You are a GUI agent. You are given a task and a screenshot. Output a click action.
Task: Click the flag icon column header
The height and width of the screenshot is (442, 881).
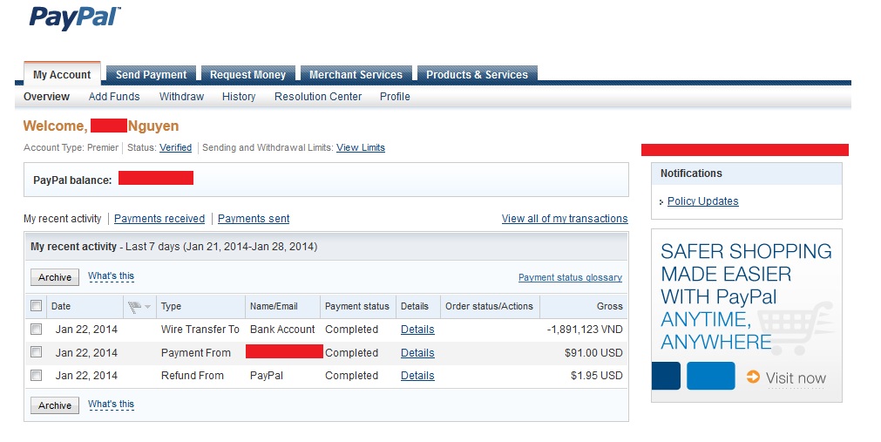coord(135,307)
